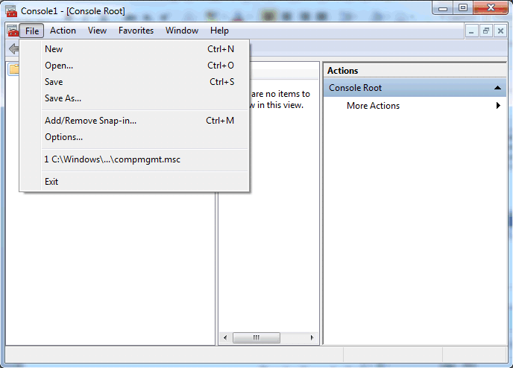This screenshot has width=513, height=368.
Task: Select Save As in the File menu
Action: pos(63,98)
